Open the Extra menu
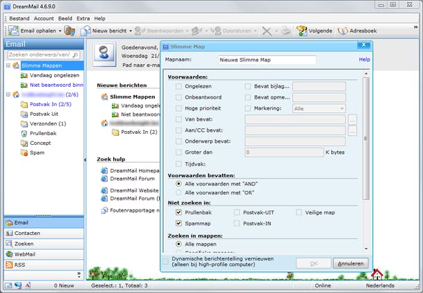 pos(83,19)
